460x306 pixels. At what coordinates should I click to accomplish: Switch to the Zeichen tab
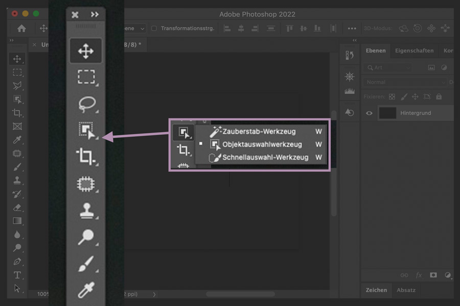[376, 290]
